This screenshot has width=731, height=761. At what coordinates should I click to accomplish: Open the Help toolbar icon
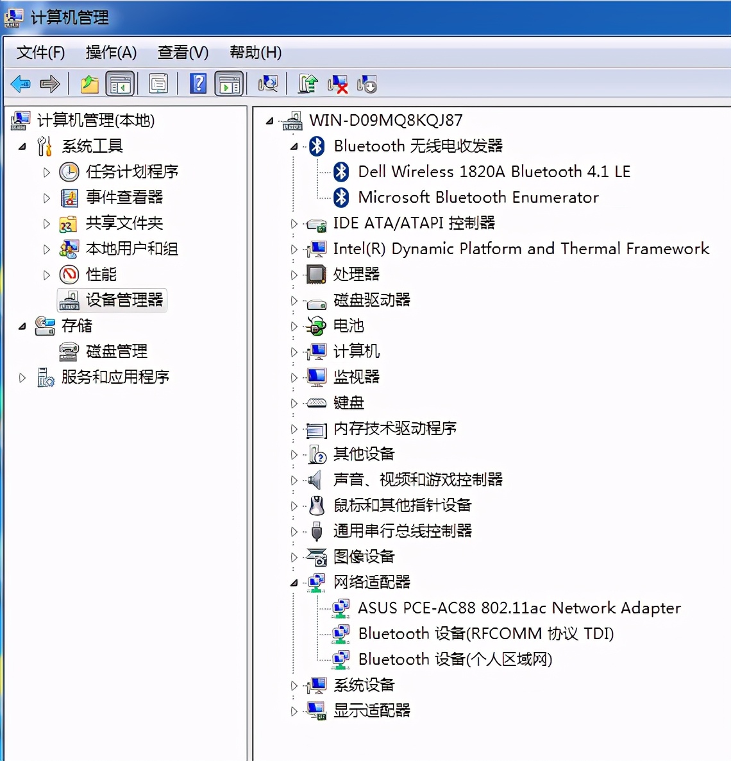[x=198, y=83]
